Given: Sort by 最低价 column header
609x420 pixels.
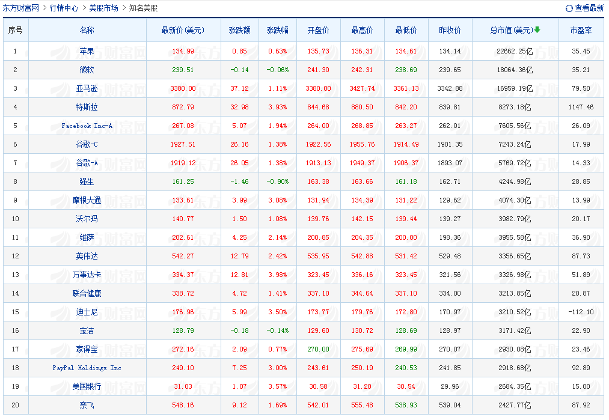Looking at the screenshot, I should (406, 30).
